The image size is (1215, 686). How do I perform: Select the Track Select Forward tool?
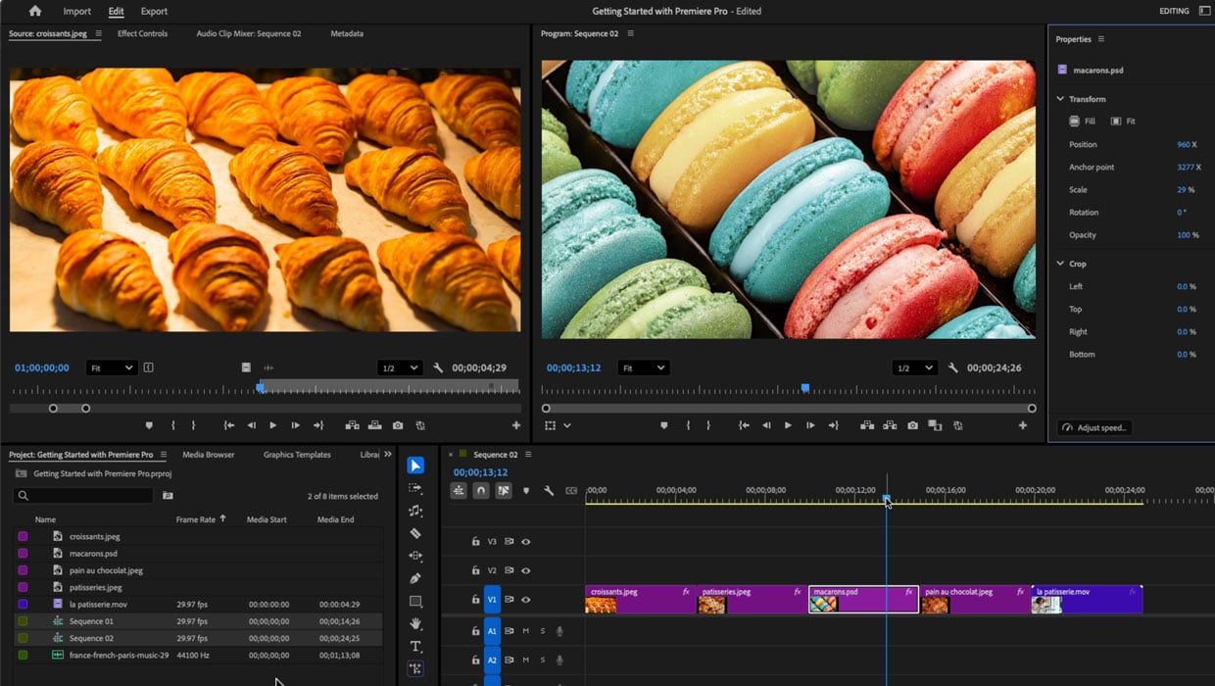coord(415,486)
